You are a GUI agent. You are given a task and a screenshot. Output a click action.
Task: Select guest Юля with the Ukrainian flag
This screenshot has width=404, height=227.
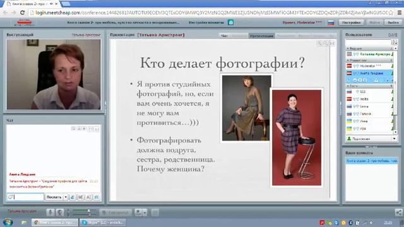pos(369,129)
